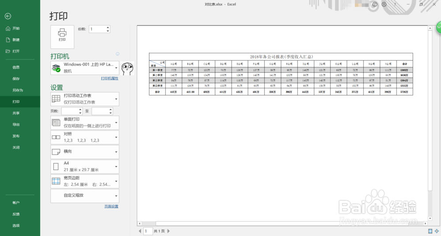Expand 打印活动工作表 dropdown

click(85, 99)
